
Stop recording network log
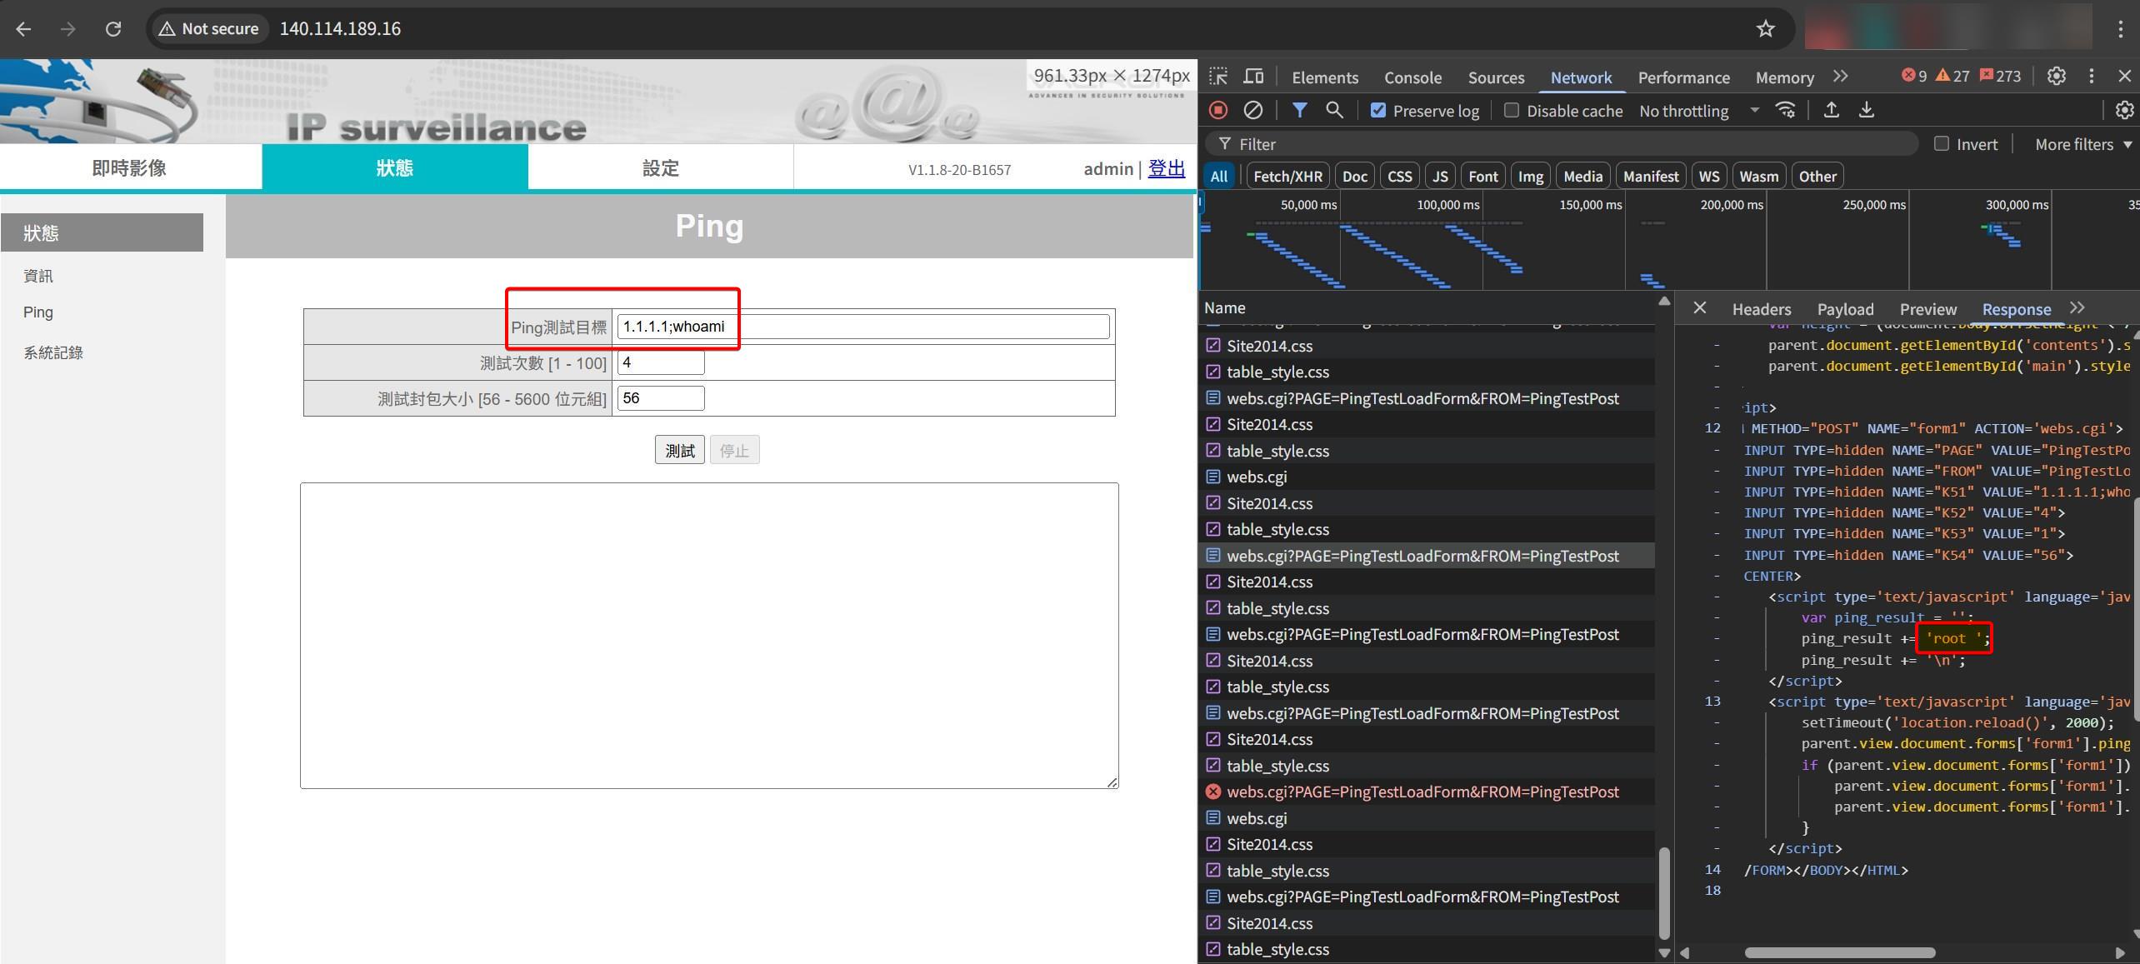pos(1218,110)
